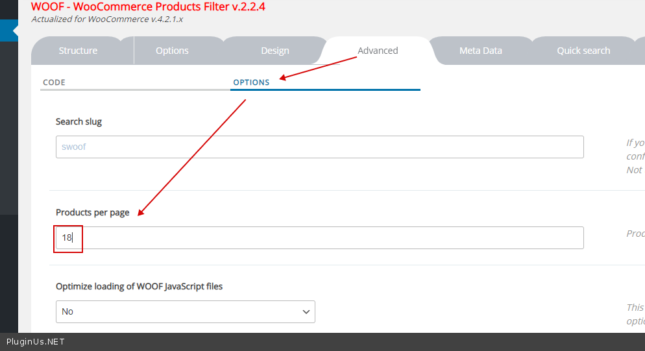Viewport: 645px width, 351px height.
Task: Click the WOOF plugin title heading
Action: pyautogui.click(x=148, y=6)
